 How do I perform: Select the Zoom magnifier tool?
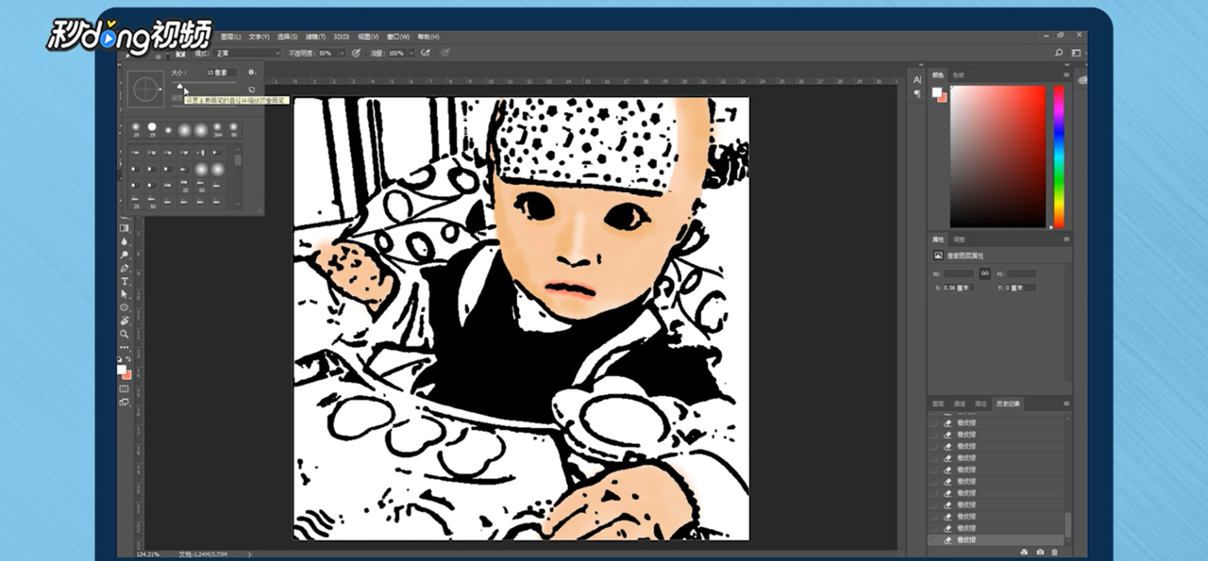(x=124, y=334)
